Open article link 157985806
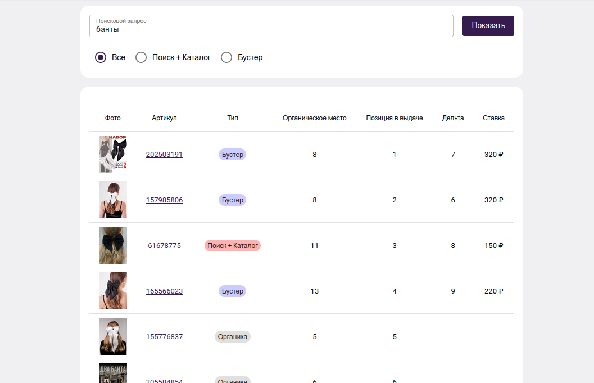This screenshot has width=594, height=383. pos(164,200)
